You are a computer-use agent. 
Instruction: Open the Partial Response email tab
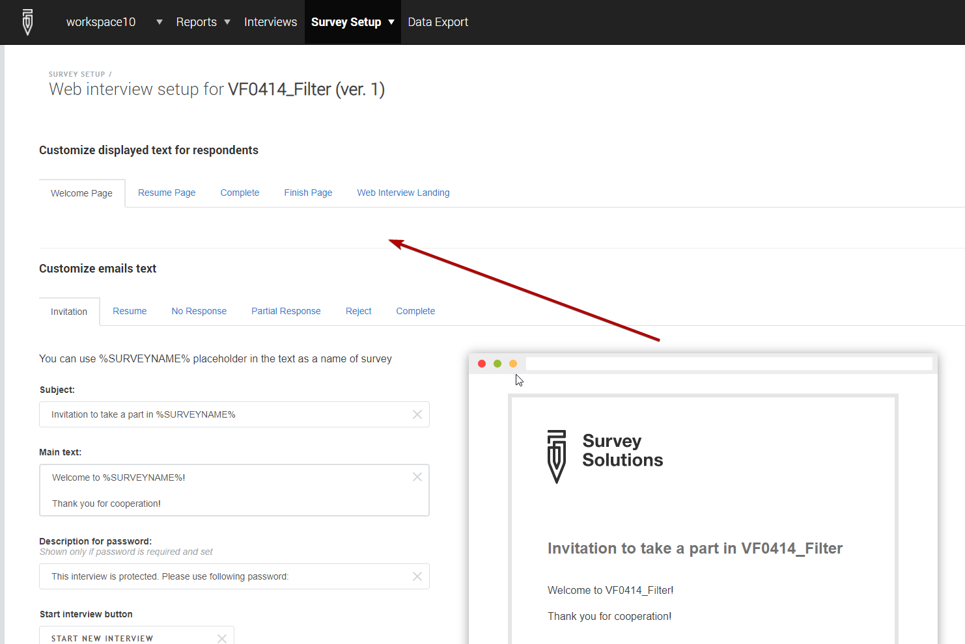(x=286, y=311)
